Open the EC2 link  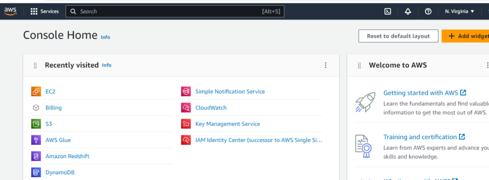(x=50, y=91)
